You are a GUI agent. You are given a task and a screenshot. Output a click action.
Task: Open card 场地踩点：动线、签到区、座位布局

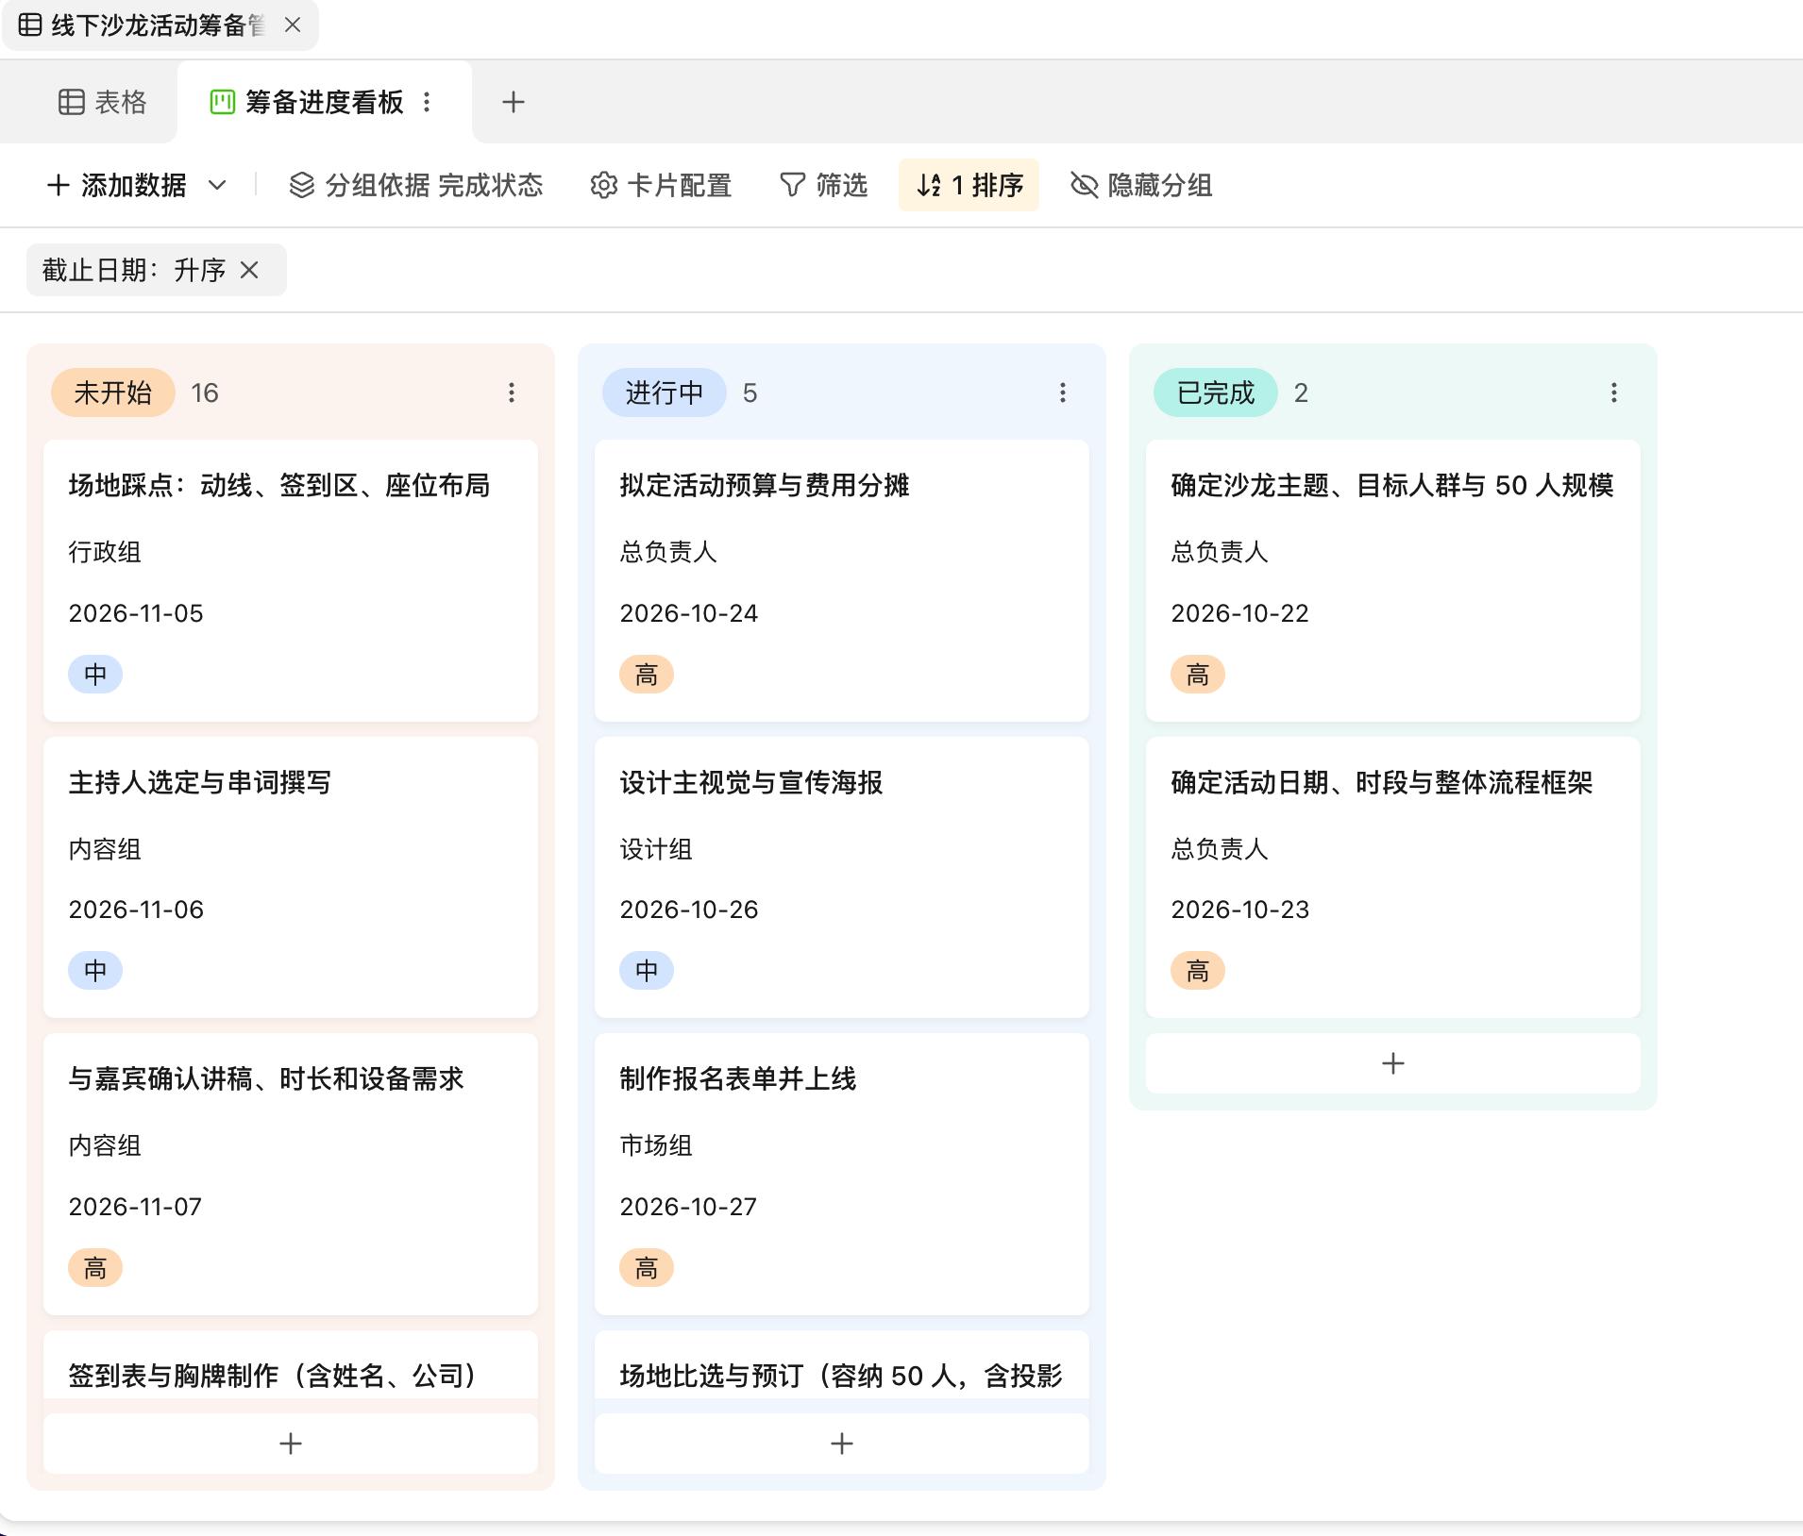click(x=291, y=580)
